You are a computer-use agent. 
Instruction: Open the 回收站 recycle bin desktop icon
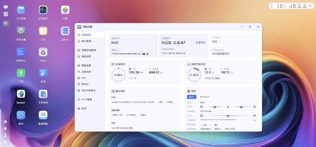coord(43,52)
